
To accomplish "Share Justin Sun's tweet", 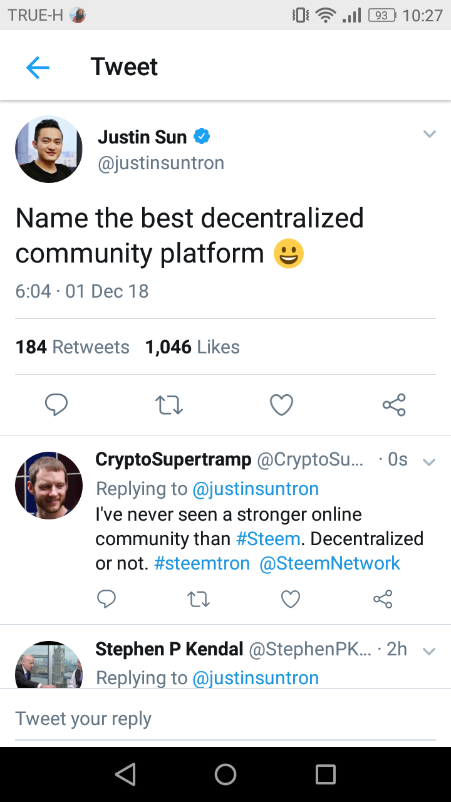I will [x=394, y=405].
